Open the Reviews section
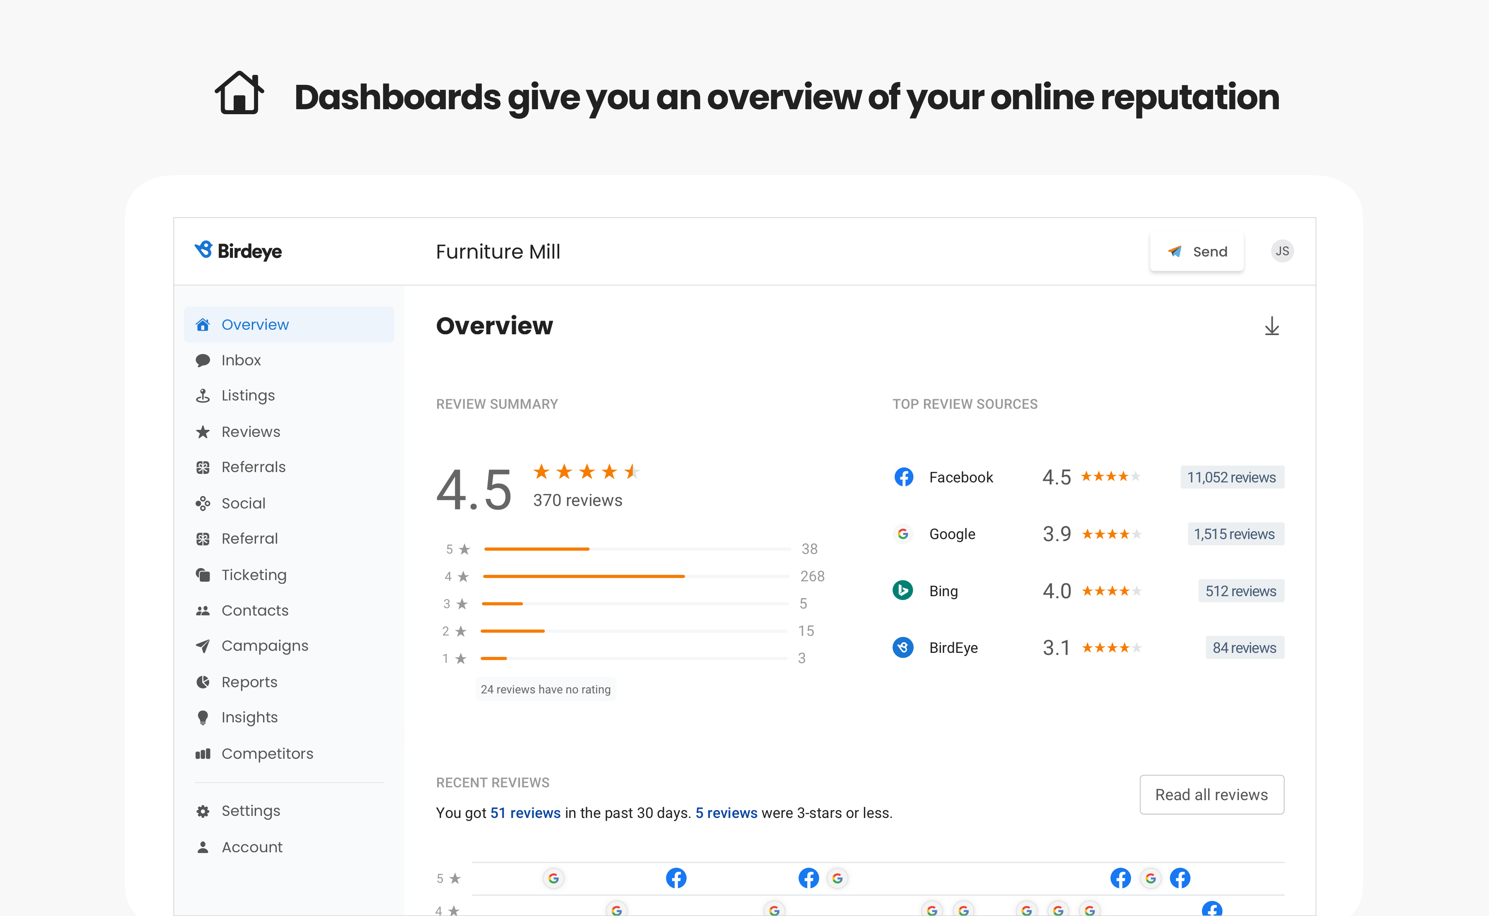1489x916 pixels. click(x=251, y=431)
